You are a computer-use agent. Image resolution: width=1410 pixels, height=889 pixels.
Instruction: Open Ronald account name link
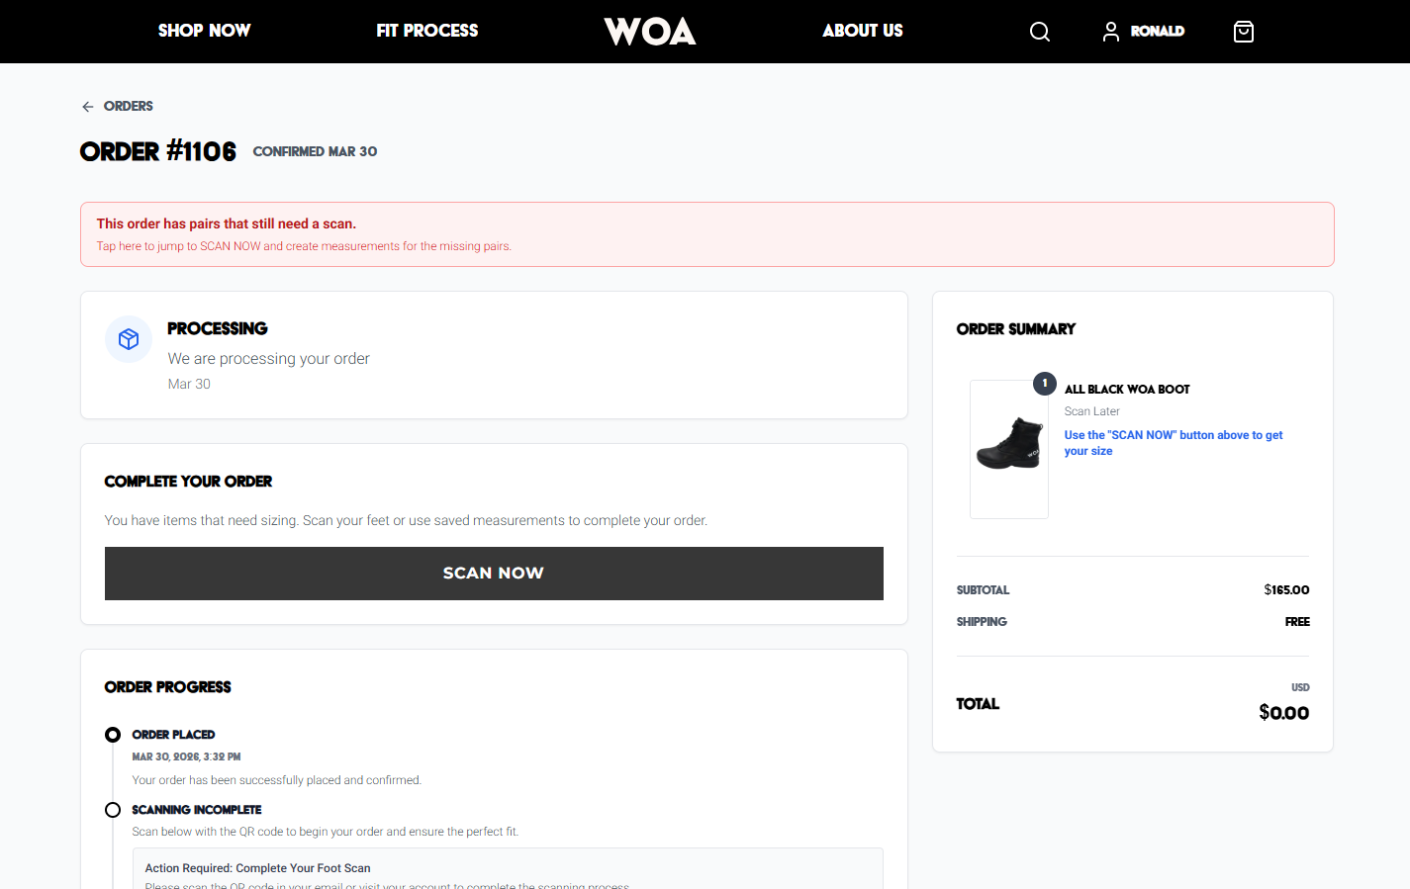coord(1158,32)
